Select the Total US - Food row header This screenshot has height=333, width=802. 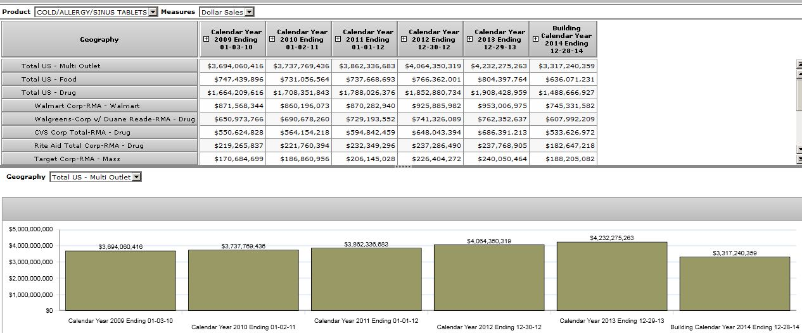click(x=99, y=79)
